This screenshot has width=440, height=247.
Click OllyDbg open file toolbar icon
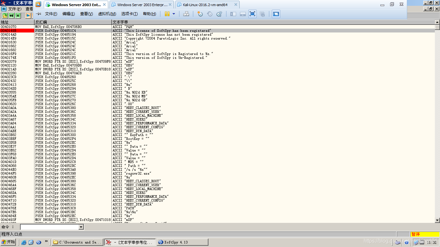[5, 15]
